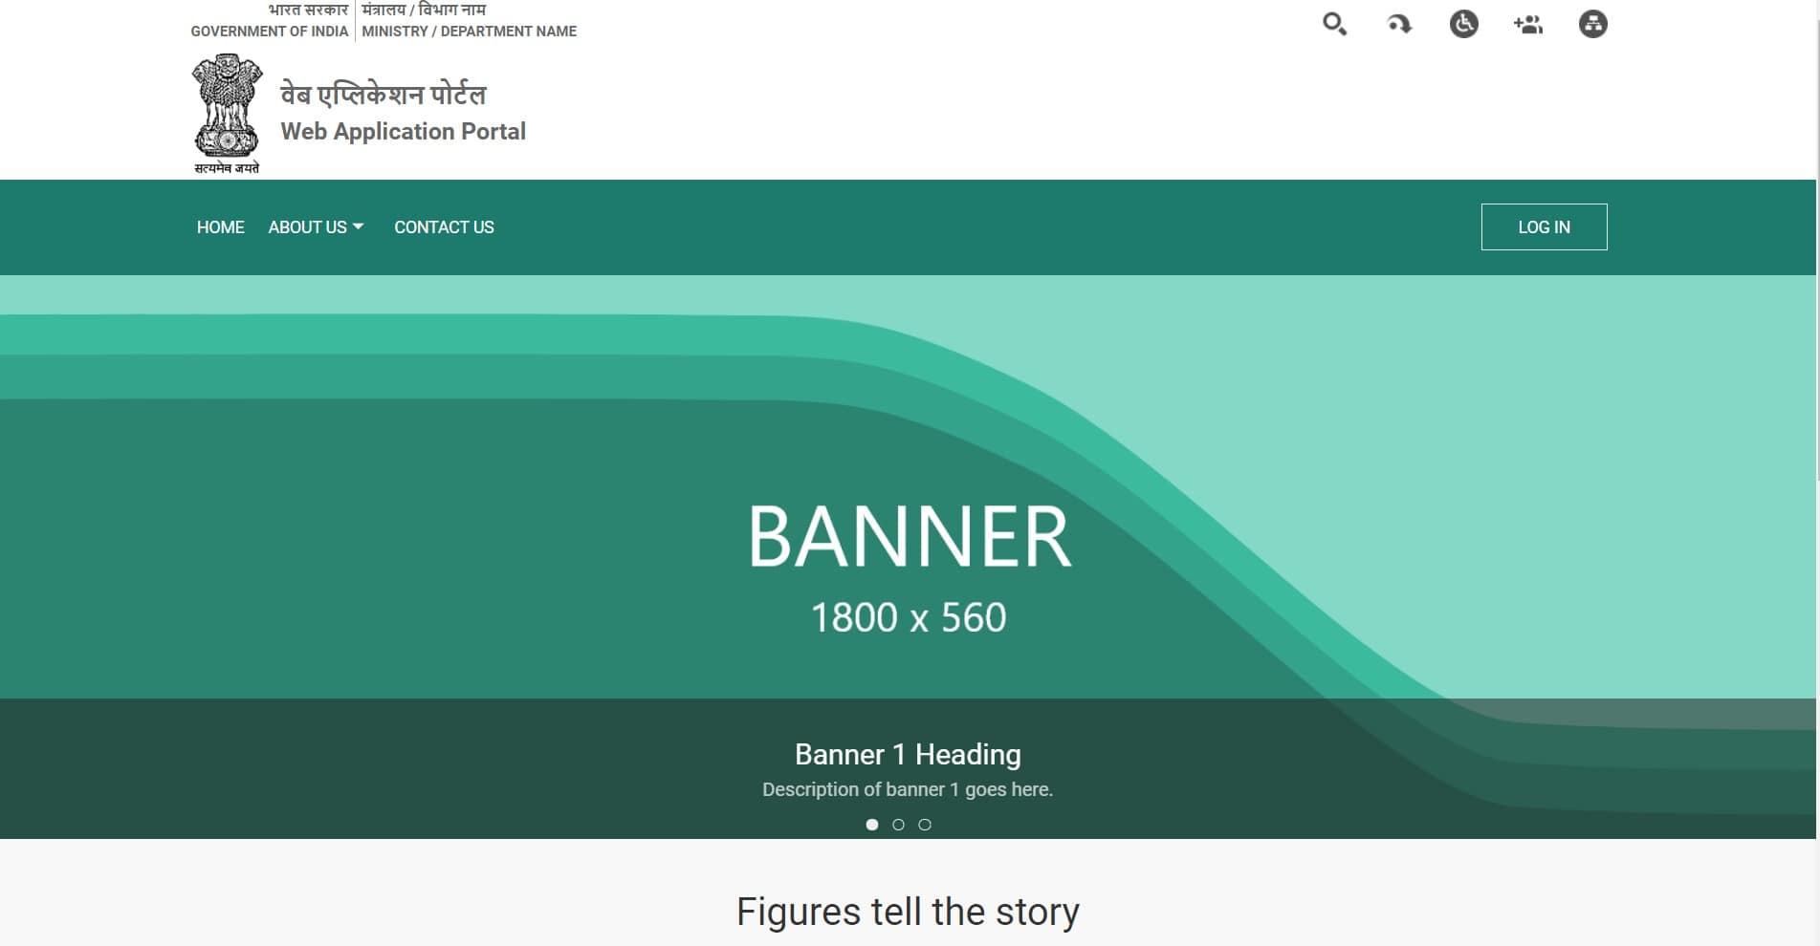Open the sitemap icon
The height and width of the screenshot is (946, 1820).
(1592, 24)
